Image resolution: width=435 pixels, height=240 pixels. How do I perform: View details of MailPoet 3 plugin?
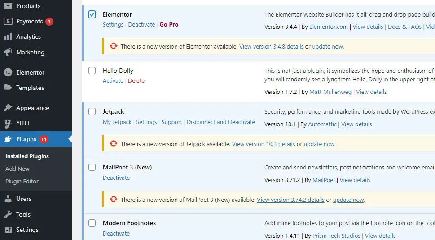point(355,180)
